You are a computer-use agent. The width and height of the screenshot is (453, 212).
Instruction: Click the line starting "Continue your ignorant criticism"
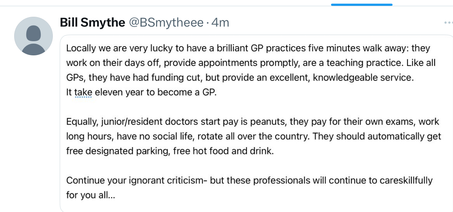(x=249, y=180)
